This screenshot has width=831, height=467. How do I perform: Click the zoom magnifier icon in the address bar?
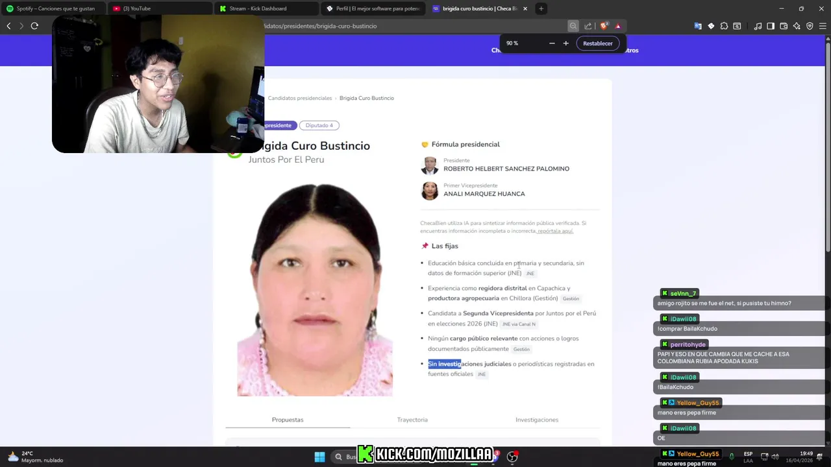573,26
